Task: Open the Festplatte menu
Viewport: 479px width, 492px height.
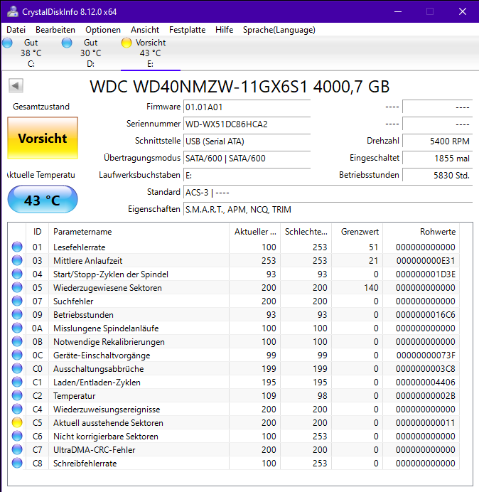Action: coord(188,30)
